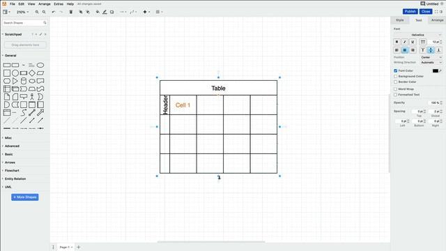Open the waypoints style dropdown
This screenshot has height=251, width=446.
(x=133, y=12)
